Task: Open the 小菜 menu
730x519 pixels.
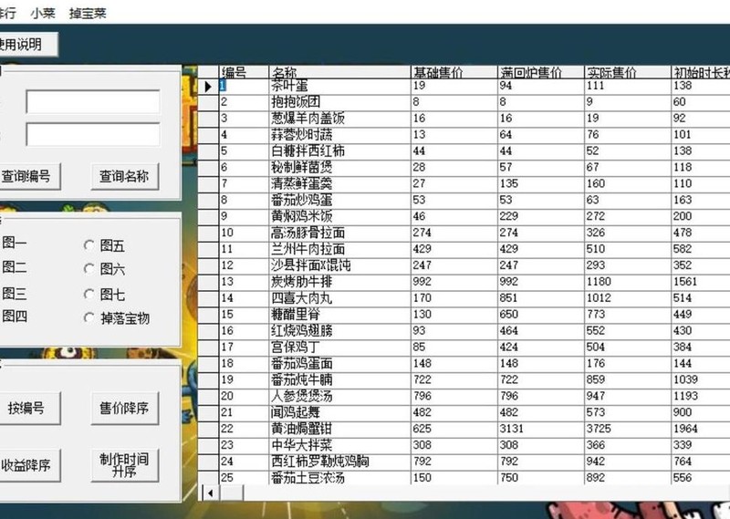Action: [x=41, y=13]
